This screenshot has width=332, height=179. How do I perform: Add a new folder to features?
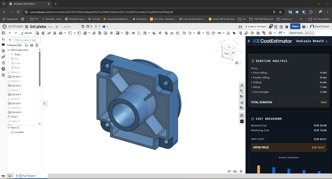pyautogui.click(x=26, y=45)
